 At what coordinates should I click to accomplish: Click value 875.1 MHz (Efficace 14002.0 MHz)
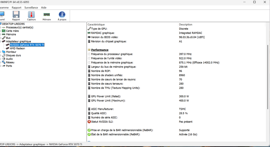pos(199,63)
